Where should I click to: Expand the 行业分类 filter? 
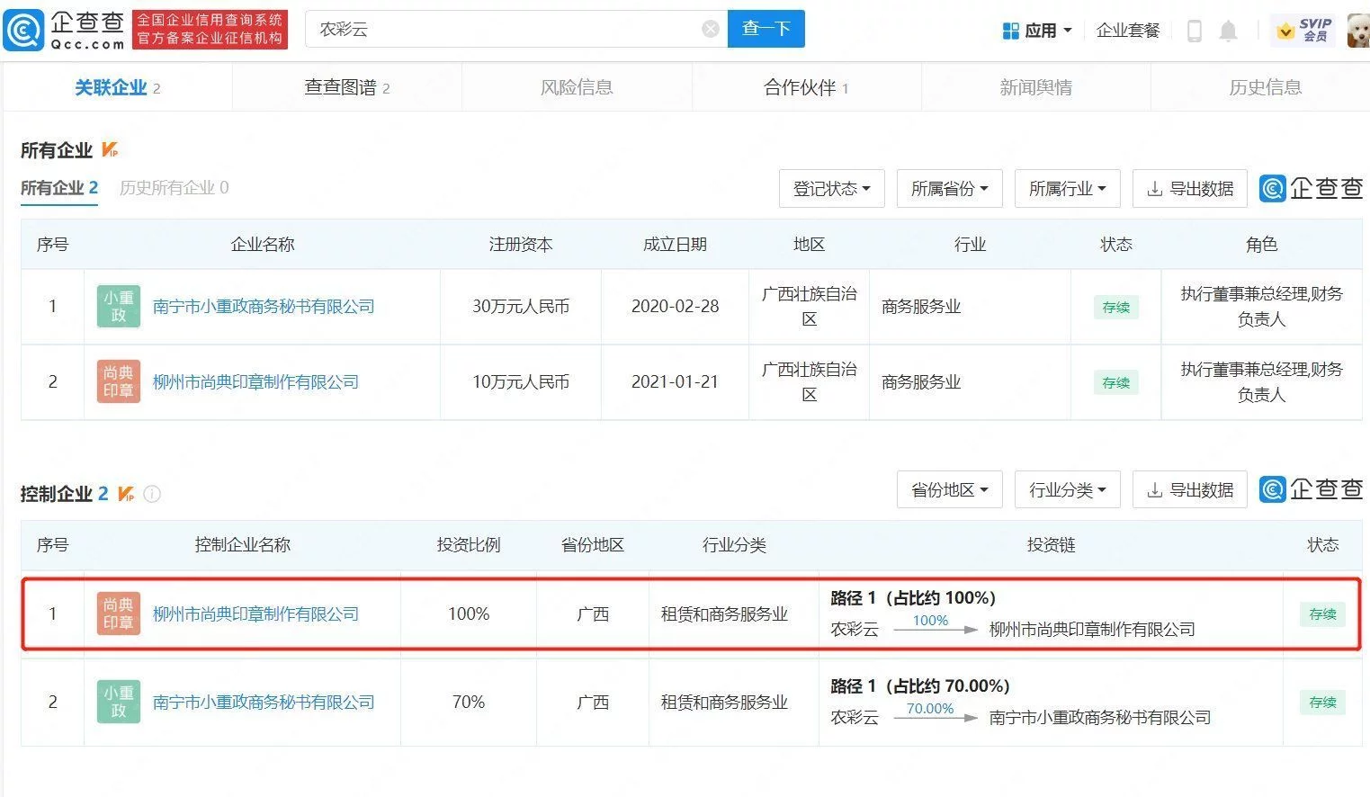point(1068,490)
